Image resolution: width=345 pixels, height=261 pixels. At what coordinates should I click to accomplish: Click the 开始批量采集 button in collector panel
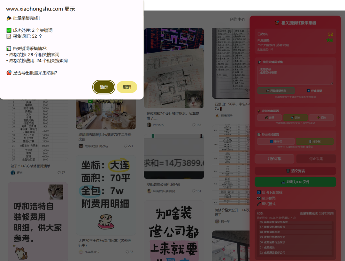[x=276, y=91]
